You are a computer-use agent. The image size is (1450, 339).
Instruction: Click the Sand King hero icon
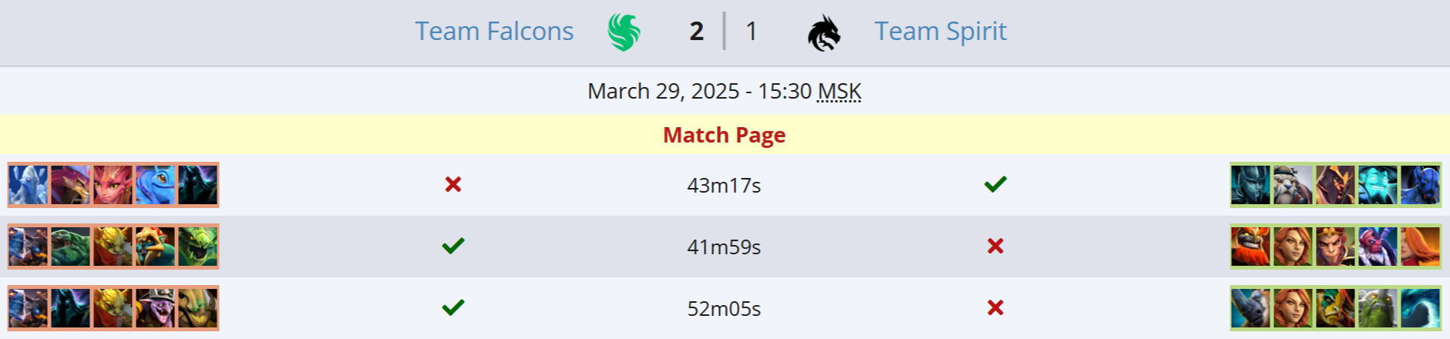[198, 308]
